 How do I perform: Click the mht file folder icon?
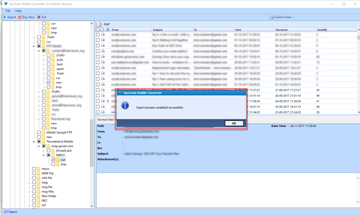click(38, 178)
